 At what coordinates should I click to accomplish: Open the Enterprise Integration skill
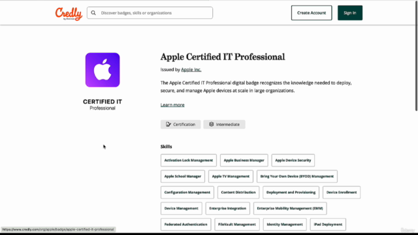[228, 208]
